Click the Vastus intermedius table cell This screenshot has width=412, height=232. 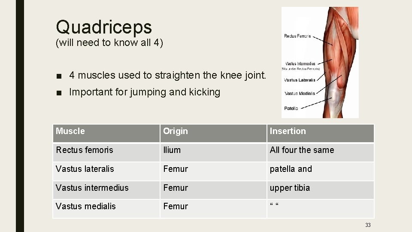pyautogui.click(x=106, y=190)
